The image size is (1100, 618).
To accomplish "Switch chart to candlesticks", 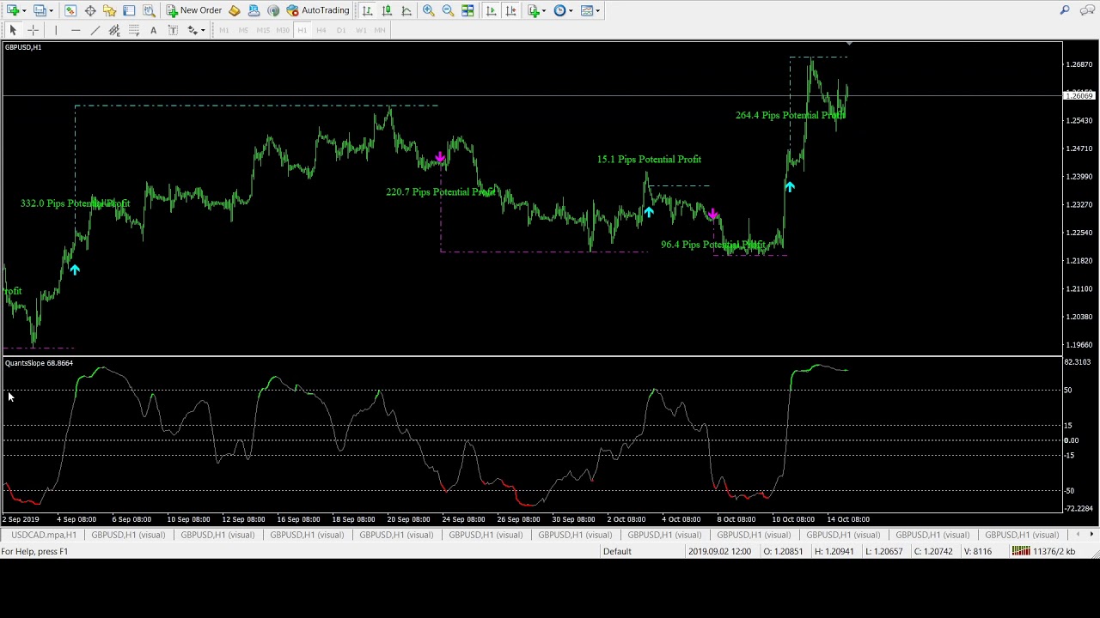I will 387,10.
